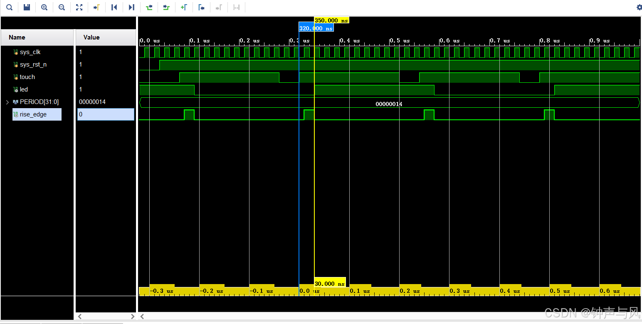Jump to the previous transition
642x324 pixels.
click(149, 7)
